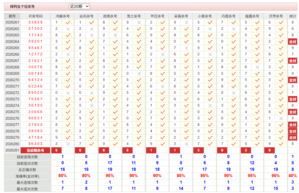Click winning number 53859

click(x=35, y=22)
